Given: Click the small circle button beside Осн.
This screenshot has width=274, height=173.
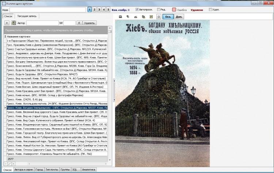Looking at the screenshot, I should (x=159, y=17).
